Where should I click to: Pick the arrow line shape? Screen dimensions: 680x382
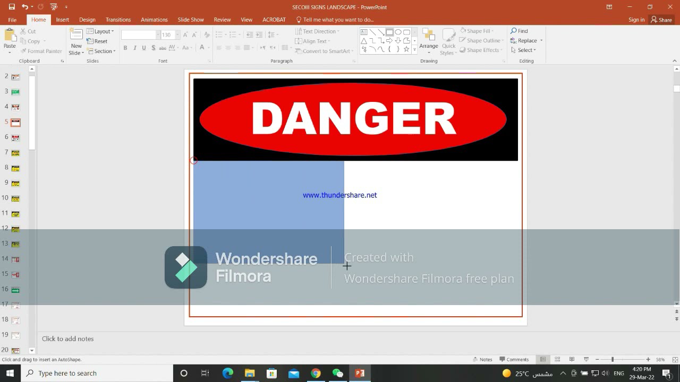[381, 32]
